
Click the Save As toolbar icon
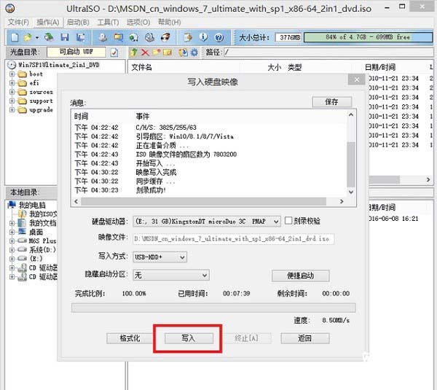tap(81, 37)
